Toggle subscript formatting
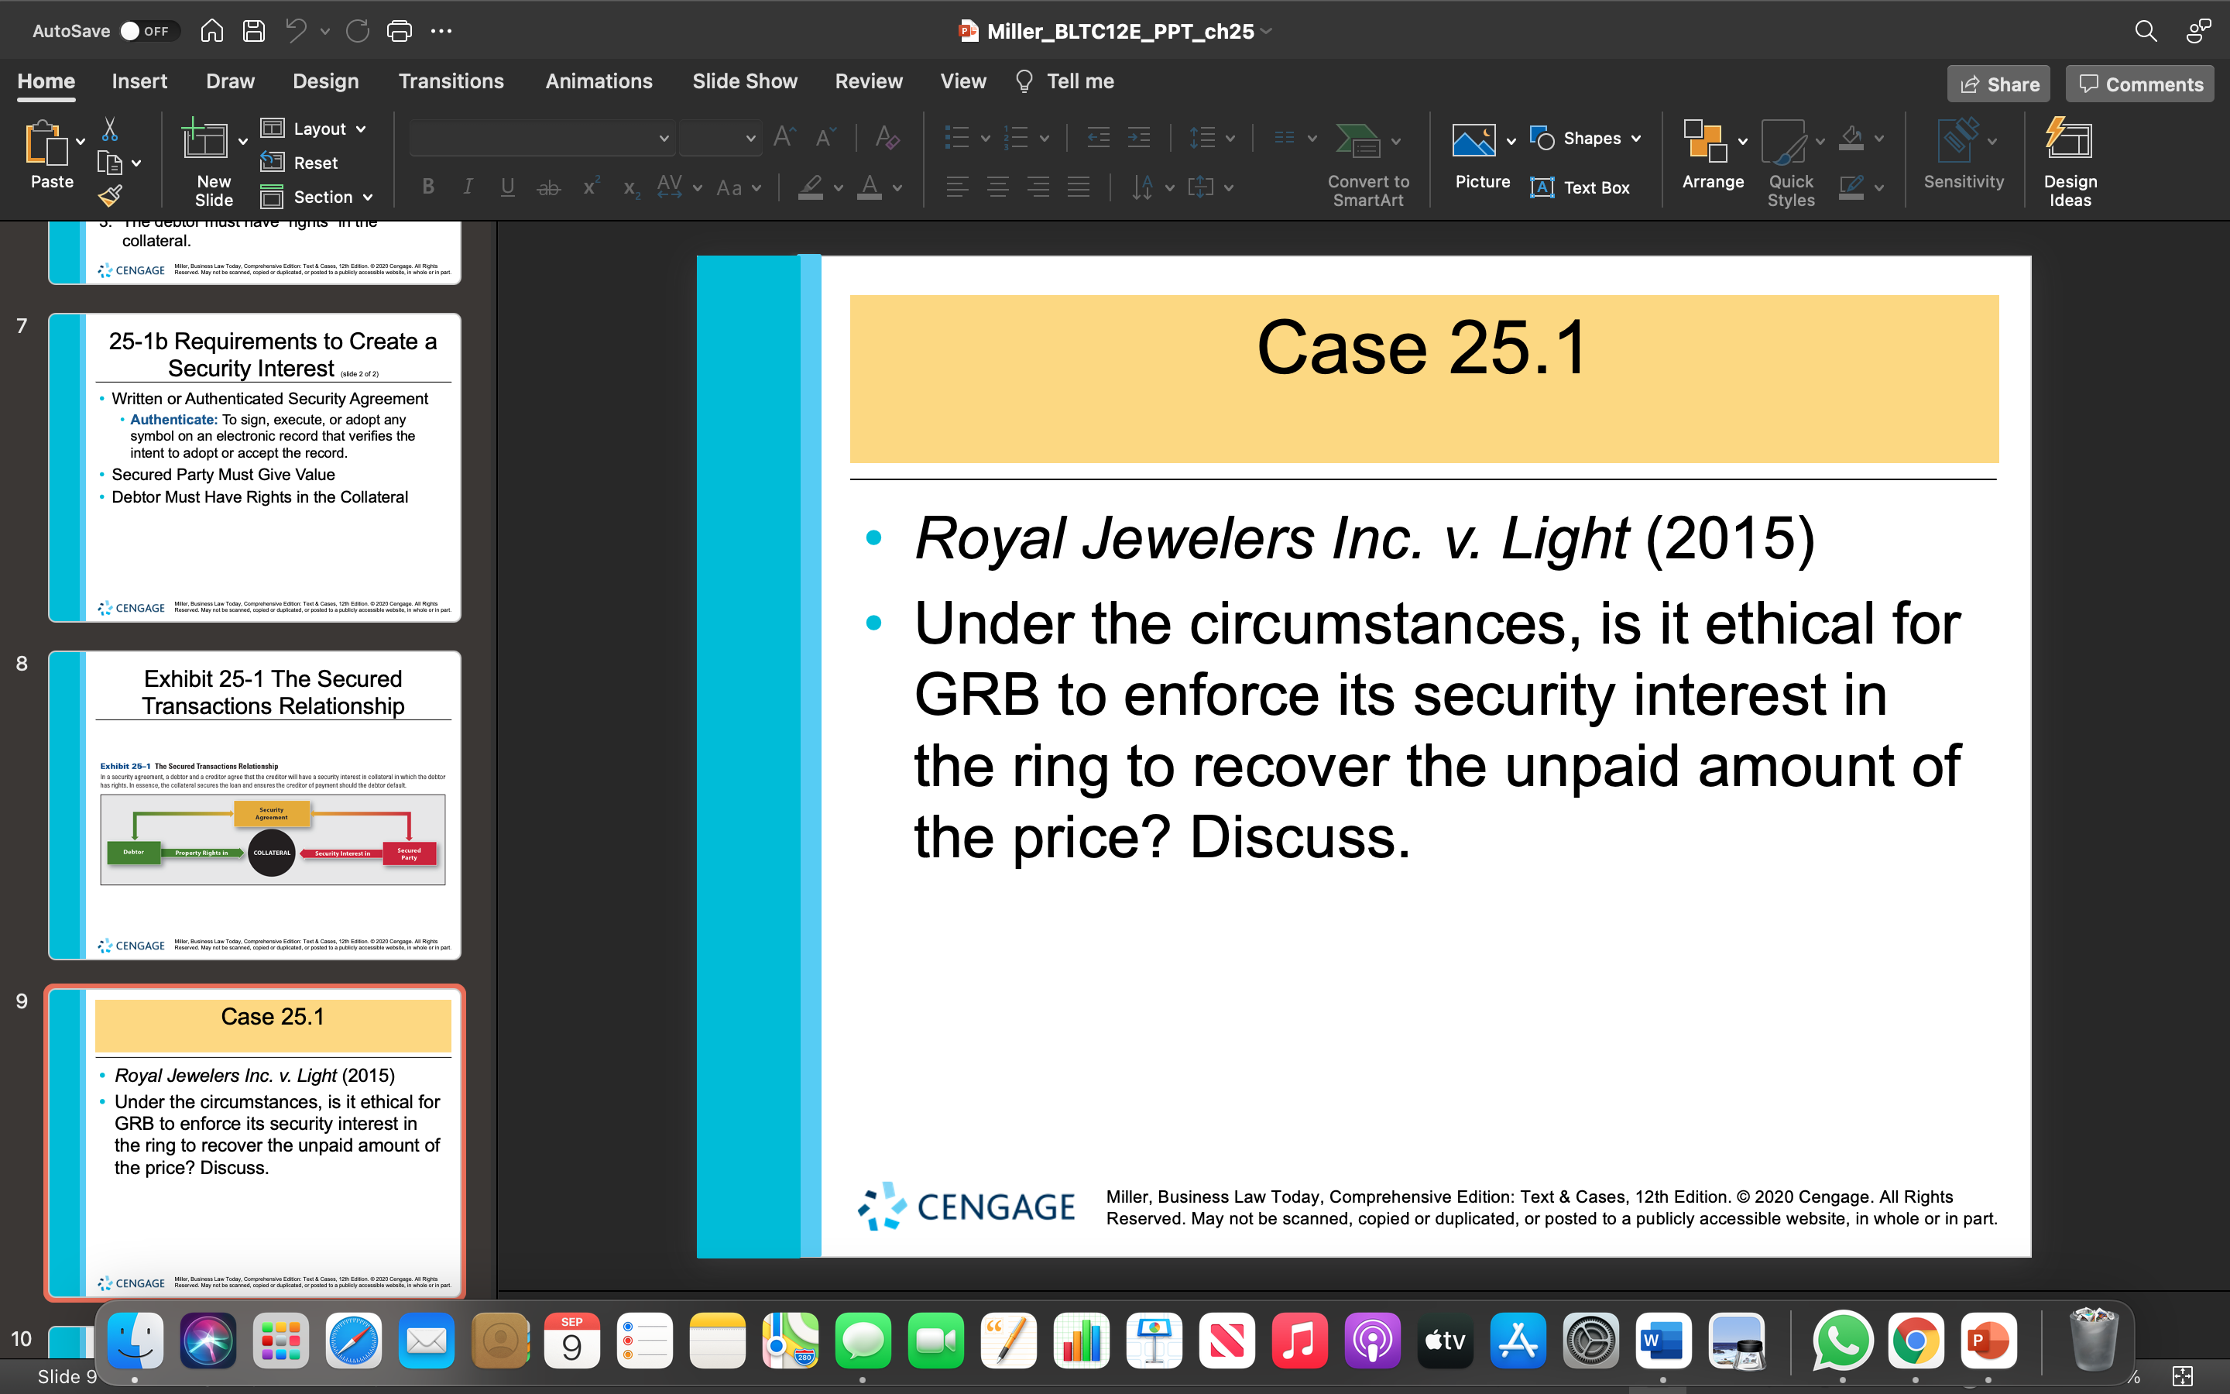This screenshot has width=2230, height=1394. tap(630, 189)
